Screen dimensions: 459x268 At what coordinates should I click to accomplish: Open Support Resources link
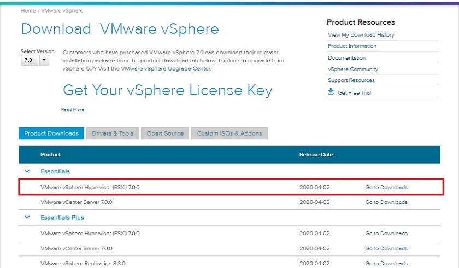tap(351, 80)
